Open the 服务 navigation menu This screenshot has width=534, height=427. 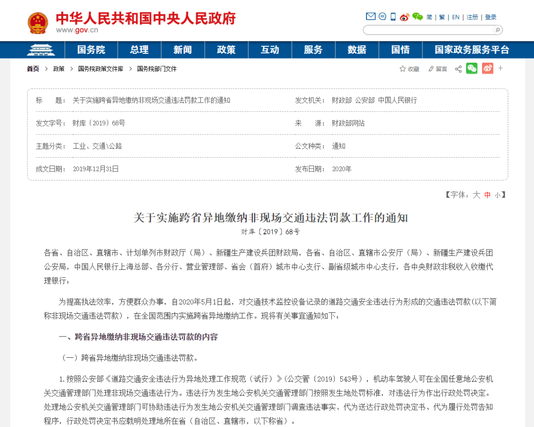click(313, 50)
